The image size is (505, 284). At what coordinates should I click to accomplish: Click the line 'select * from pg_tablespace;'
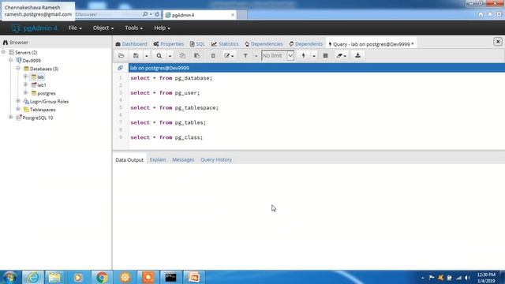point(174,108)
